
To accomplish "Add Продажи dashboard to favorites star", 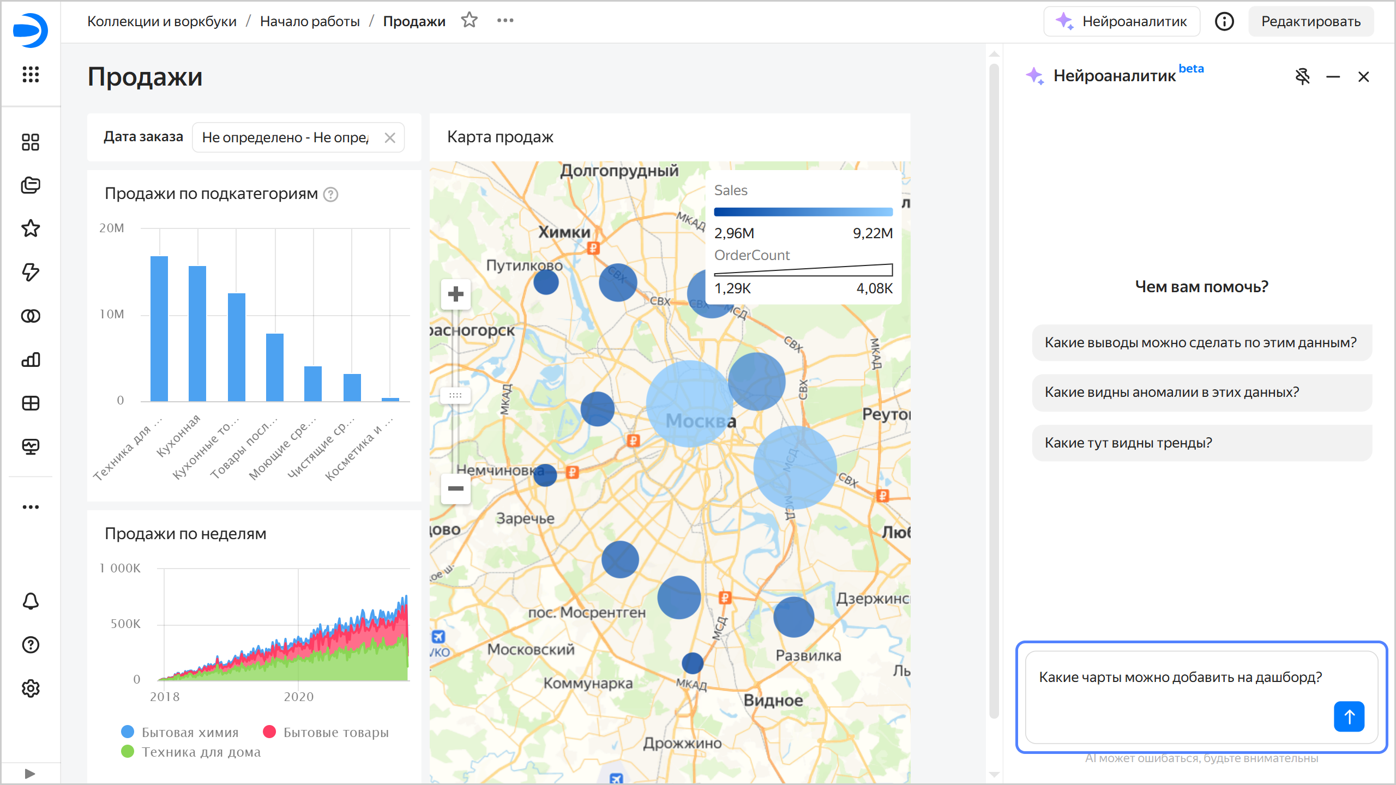I will [x=469, y=21].
